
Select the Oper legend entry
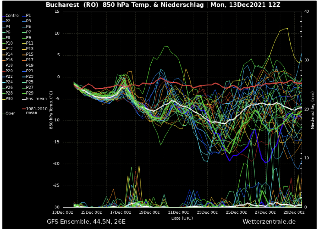(10, 113)
